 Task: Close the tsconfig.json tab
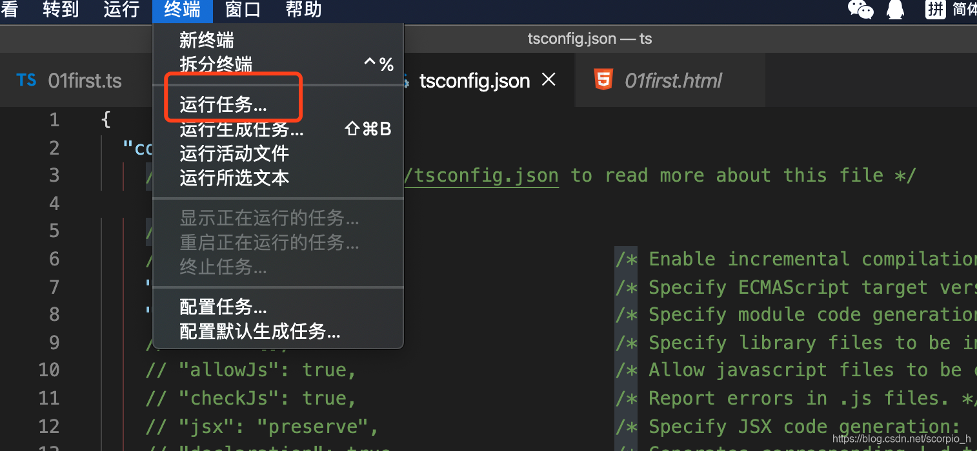(548, 80)
